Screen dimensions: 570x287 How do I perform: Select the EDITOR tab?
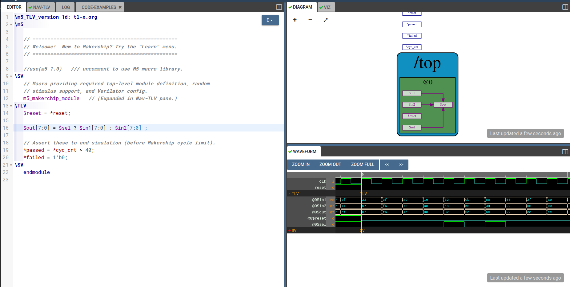14,7
